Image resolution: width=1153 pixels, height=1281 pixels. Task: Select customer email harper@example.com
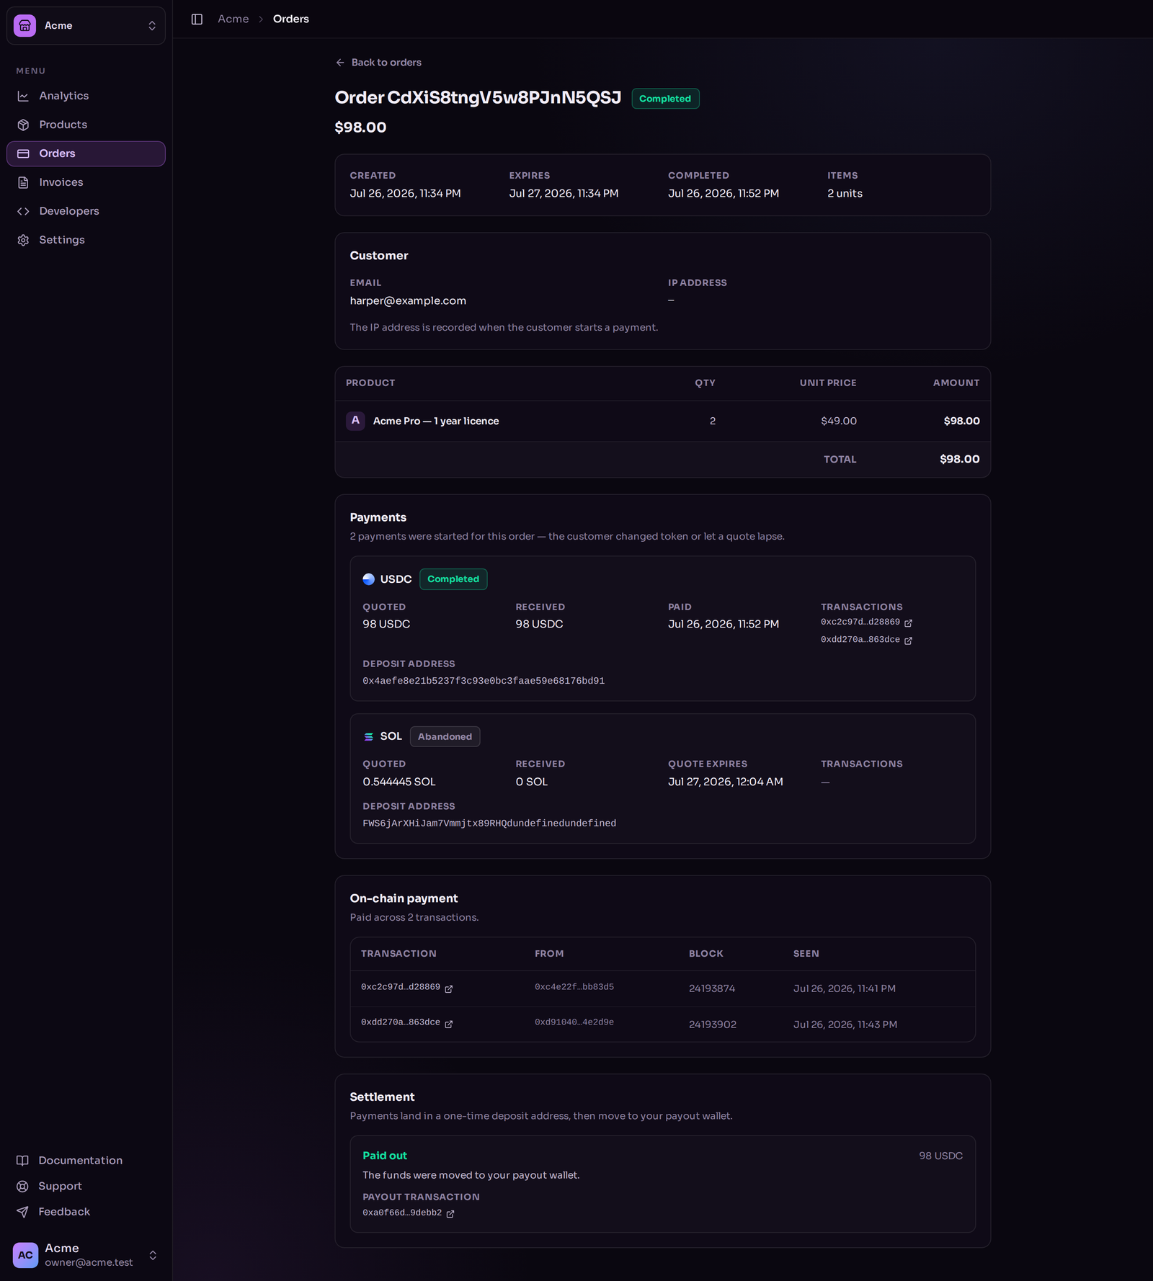click(408, 300)
